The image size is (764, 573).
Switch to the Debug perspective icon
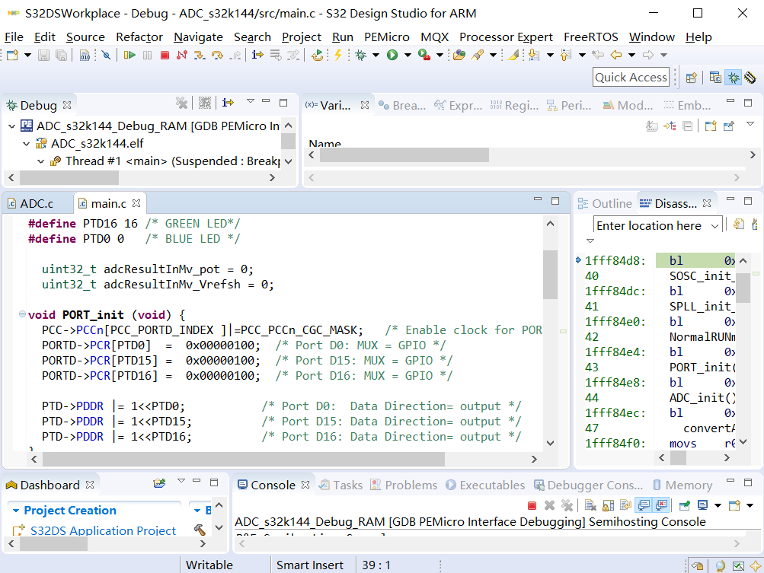point(734,77)
